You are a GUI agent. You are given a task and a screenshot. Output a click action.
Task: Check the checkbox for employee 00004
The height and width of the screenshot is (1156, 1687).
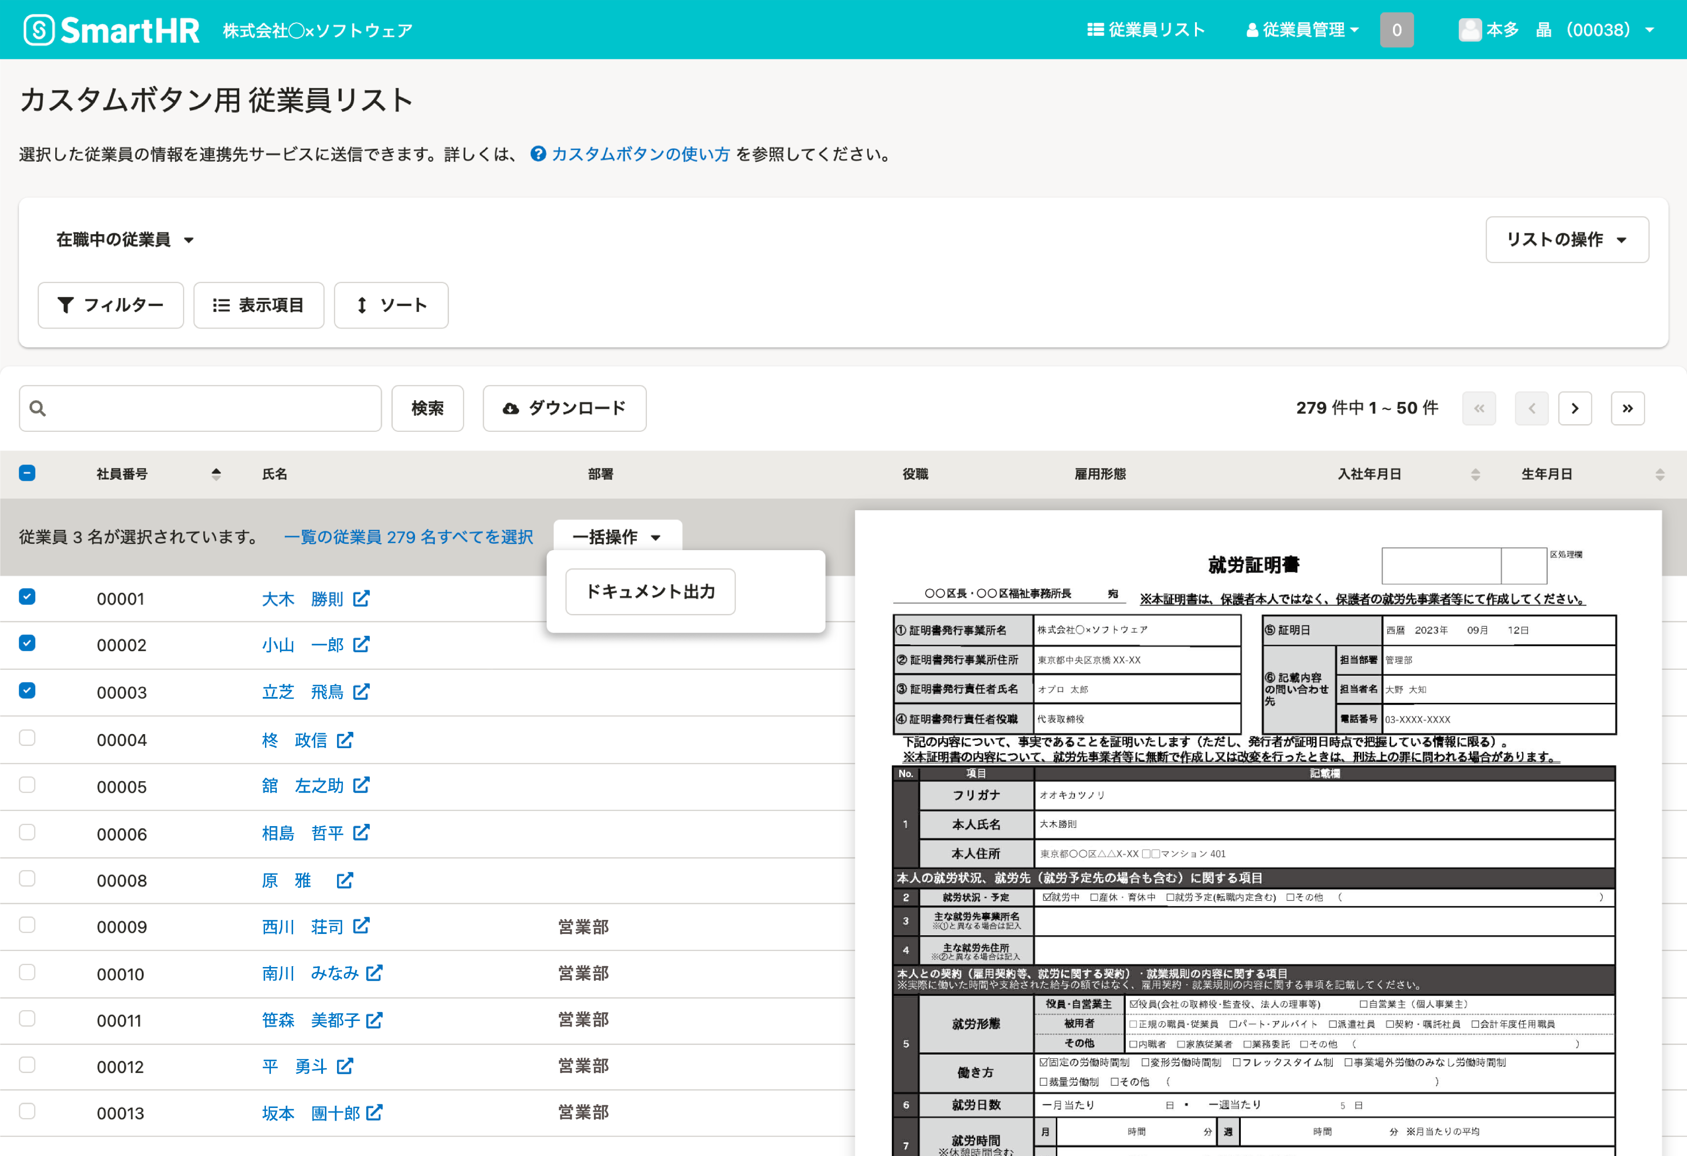(x=27, y=738)
